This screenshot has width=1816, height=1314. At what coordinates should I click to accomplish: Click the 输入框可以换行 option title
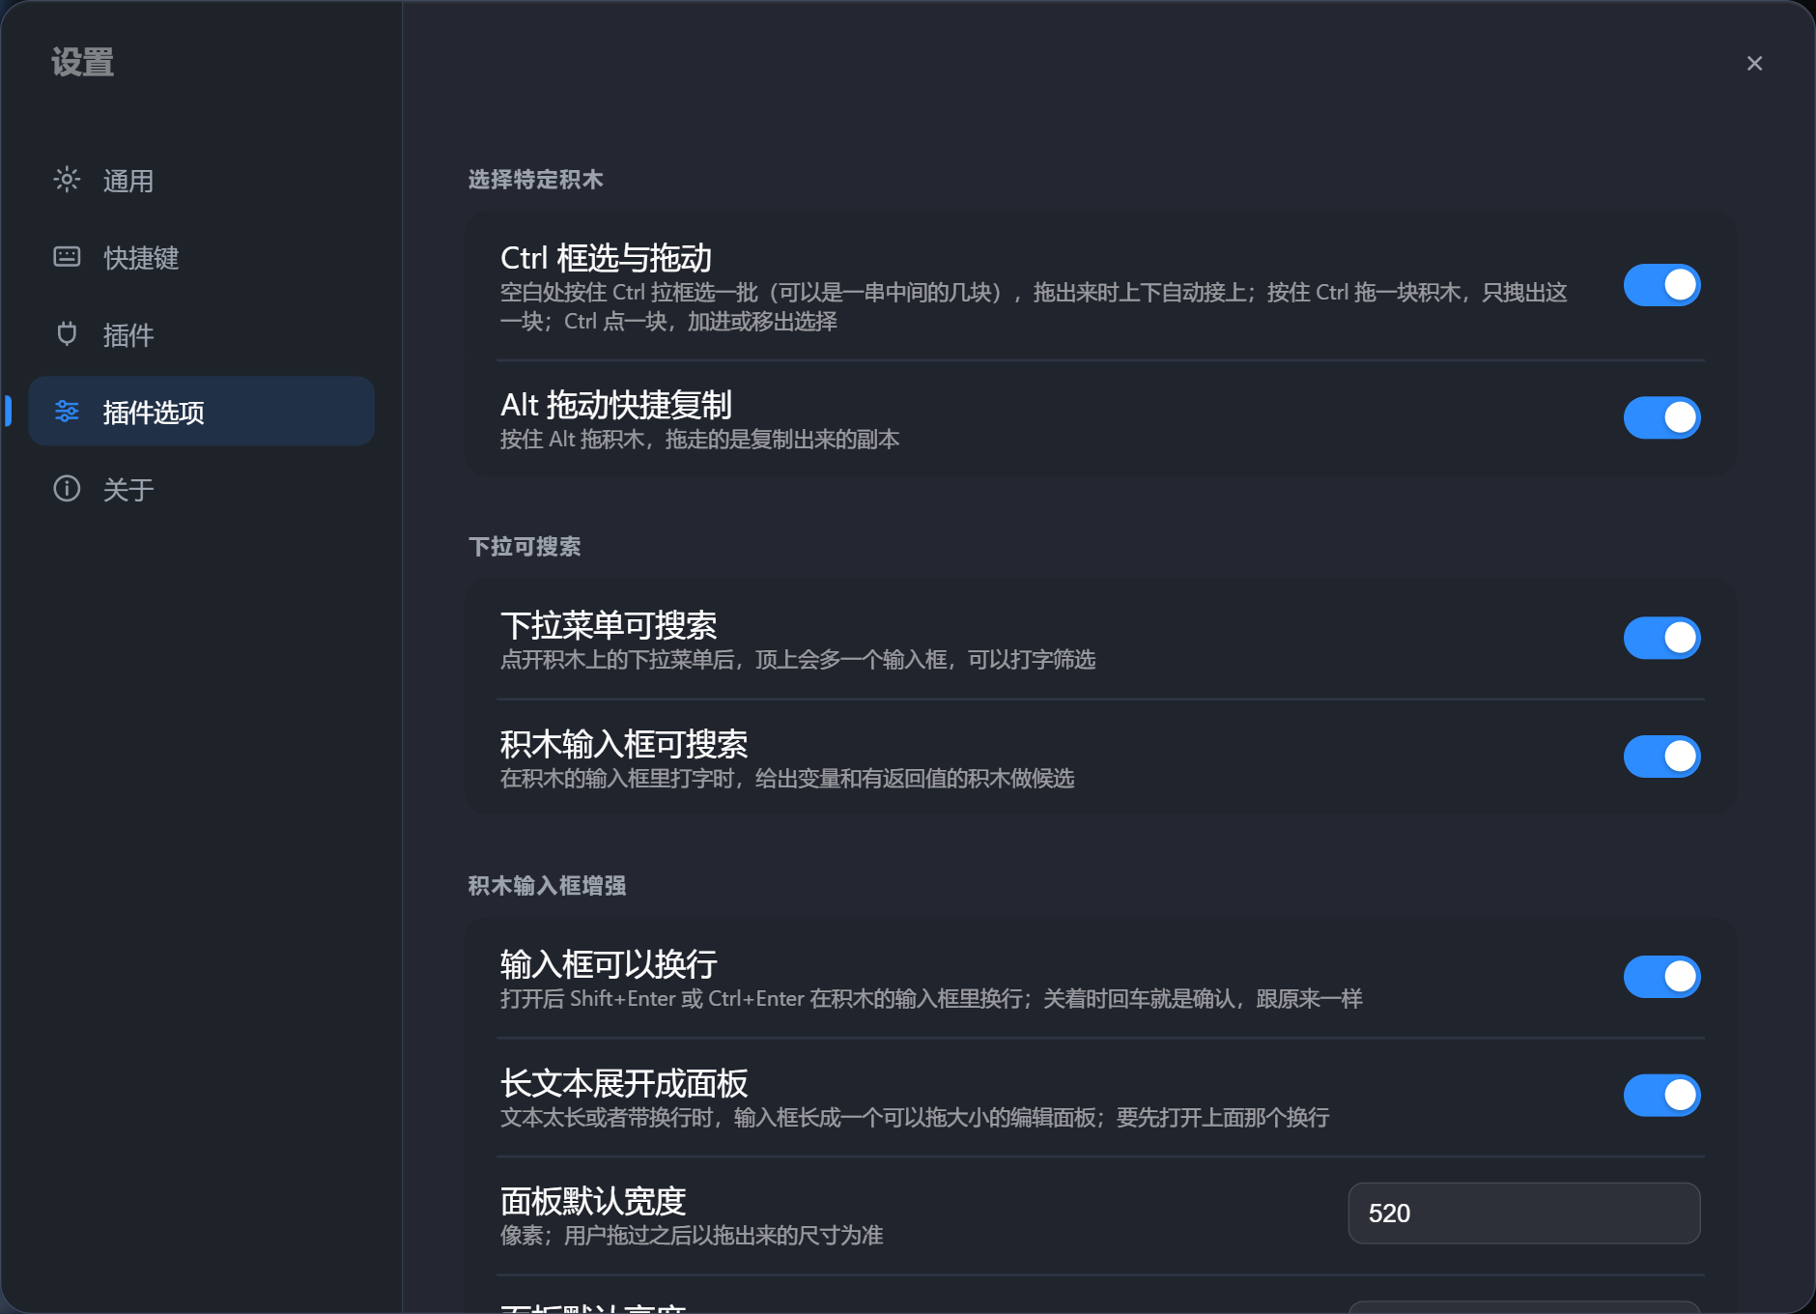609,964
